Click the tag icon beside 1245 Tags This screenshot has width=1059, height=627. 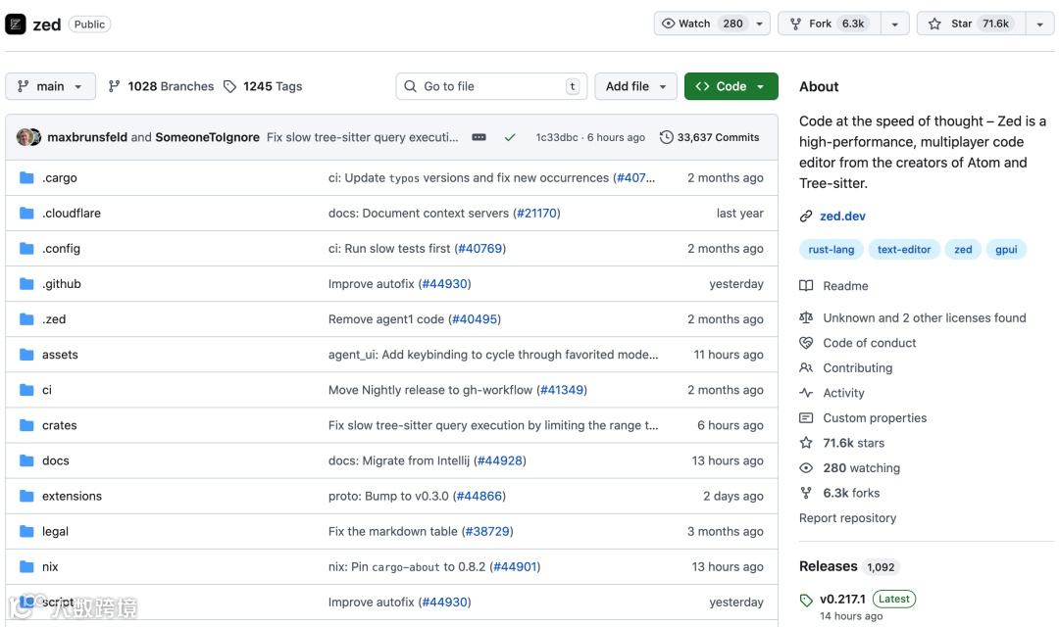click(x=230, y=86)
